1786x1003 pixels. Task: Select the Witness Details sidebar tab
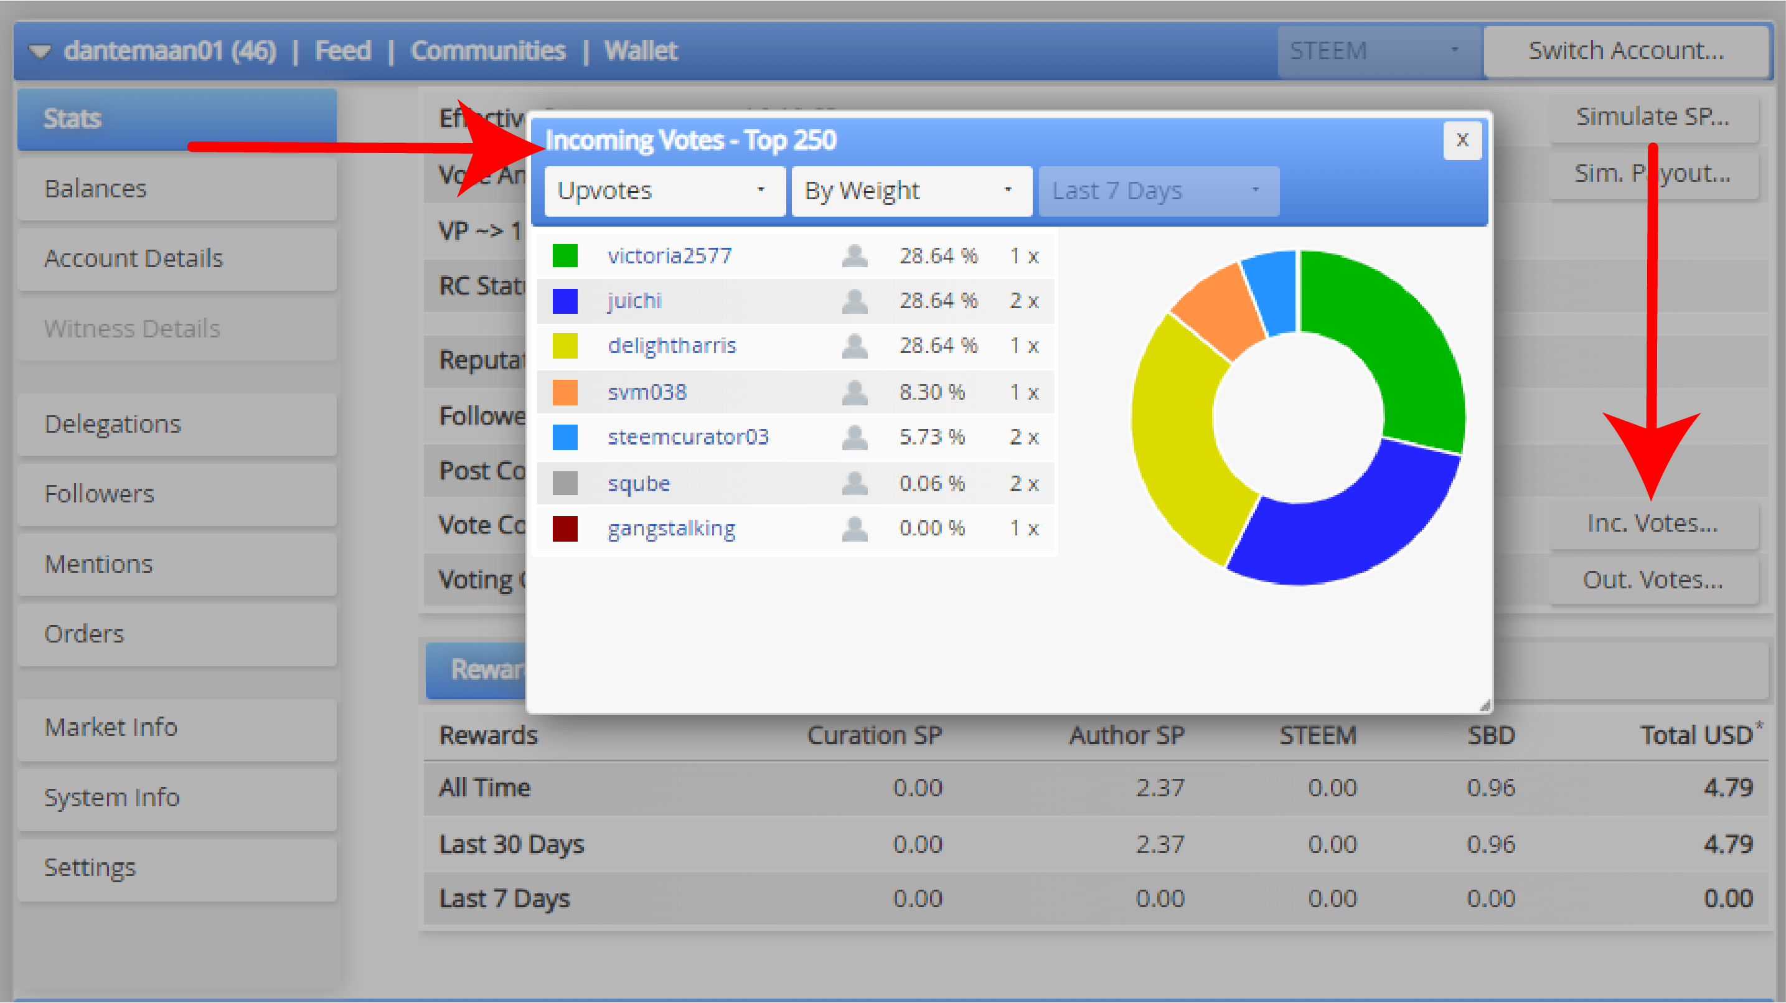pos(177,329)
